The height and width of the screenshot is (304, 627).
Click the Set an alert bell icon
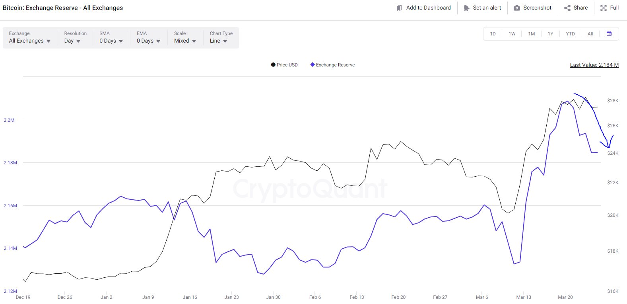pyautogui.click(x=466, y=8)
